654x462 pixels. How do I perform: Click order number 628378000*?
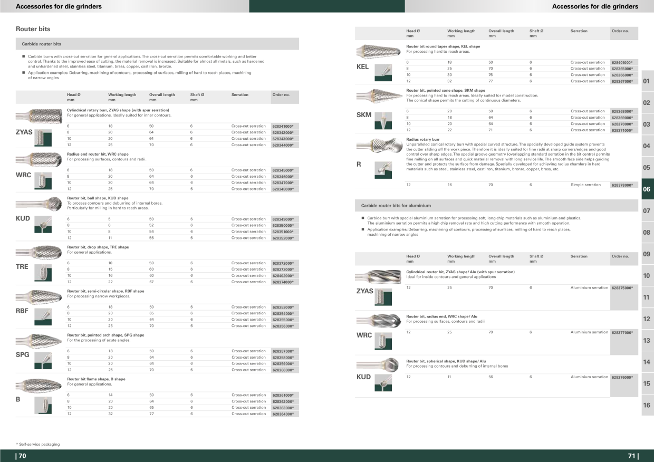(622, 185)
